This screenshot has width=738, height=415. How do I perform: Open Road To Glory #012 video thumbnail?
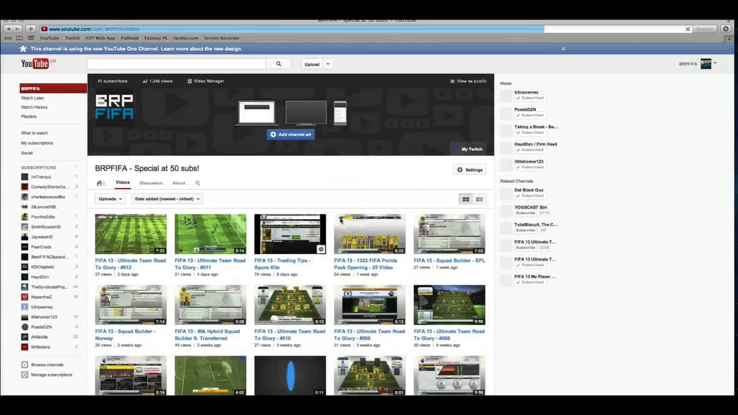(x=131, y=234)
